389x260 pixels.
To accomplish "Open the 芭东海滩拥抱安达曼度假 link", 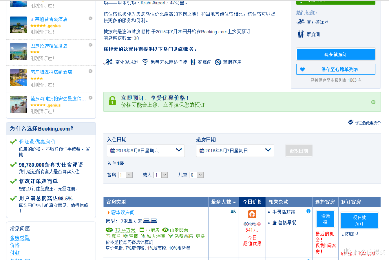I will (x=58, y=99).
